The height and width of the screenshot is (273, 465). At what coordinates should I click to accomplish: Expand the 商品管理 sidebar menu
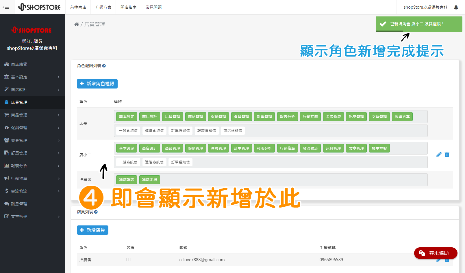coord(33,115)
